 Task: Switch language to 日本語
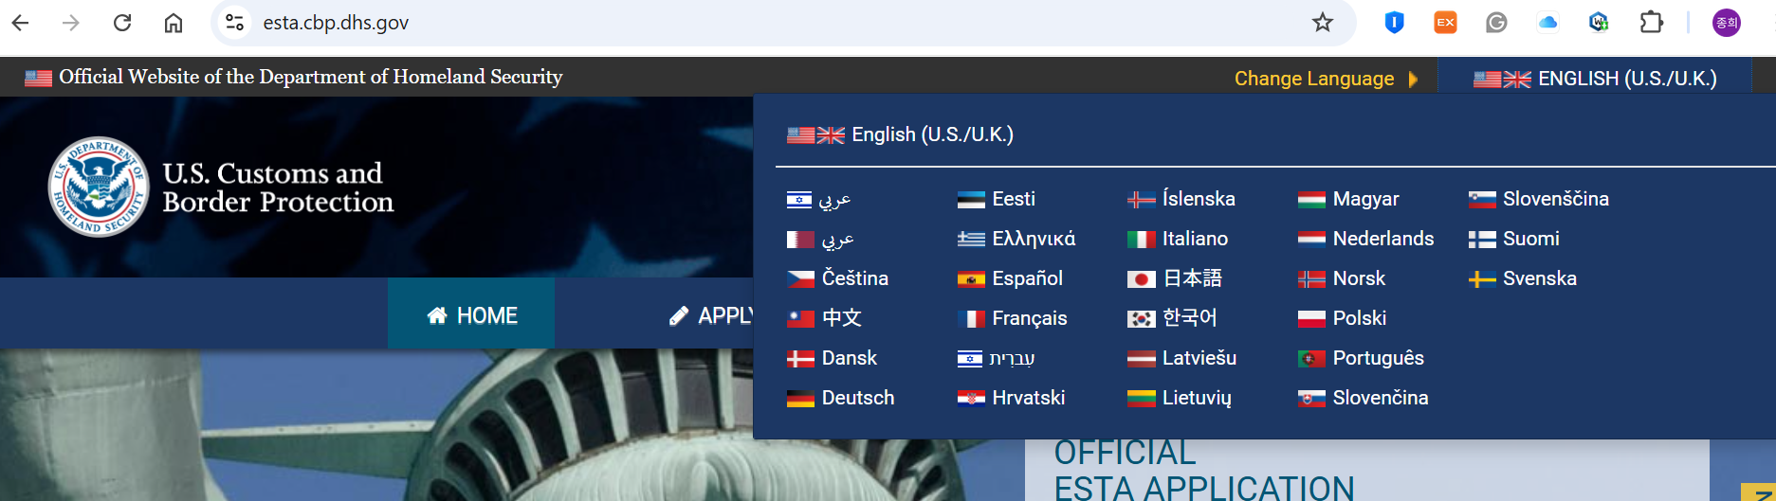pos(1174,278)
